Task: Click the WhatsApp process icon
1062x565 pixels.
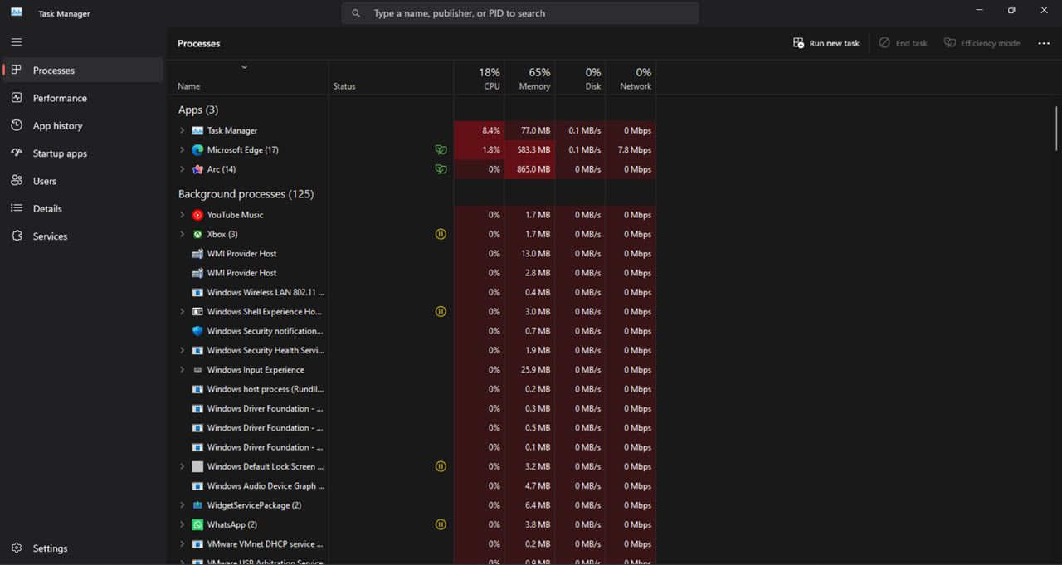Action: pyautogui.click(x=197, y=524)
